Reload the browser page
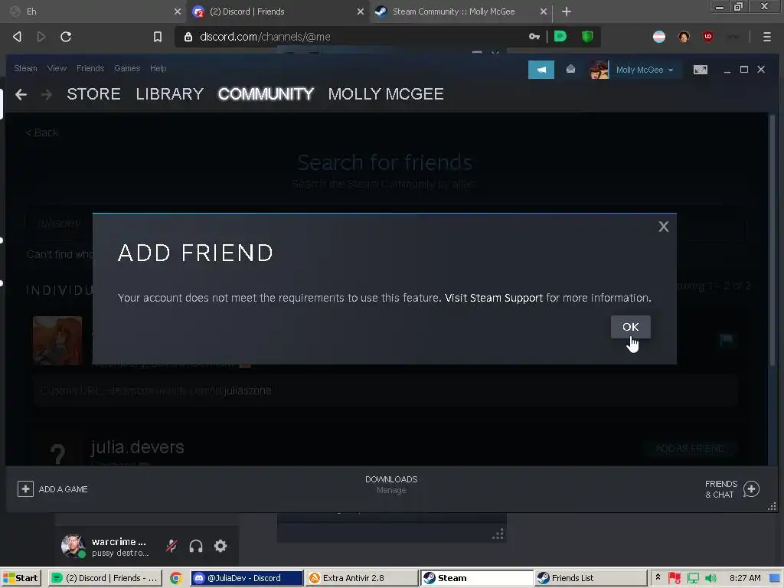784x588 pixels. (66, 37)
